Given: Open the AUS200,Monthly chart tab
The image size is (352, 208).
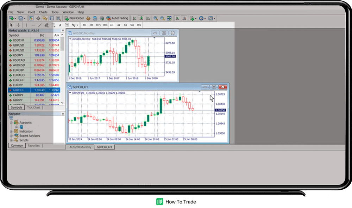Looking at the screenshot, I should 80,147.
